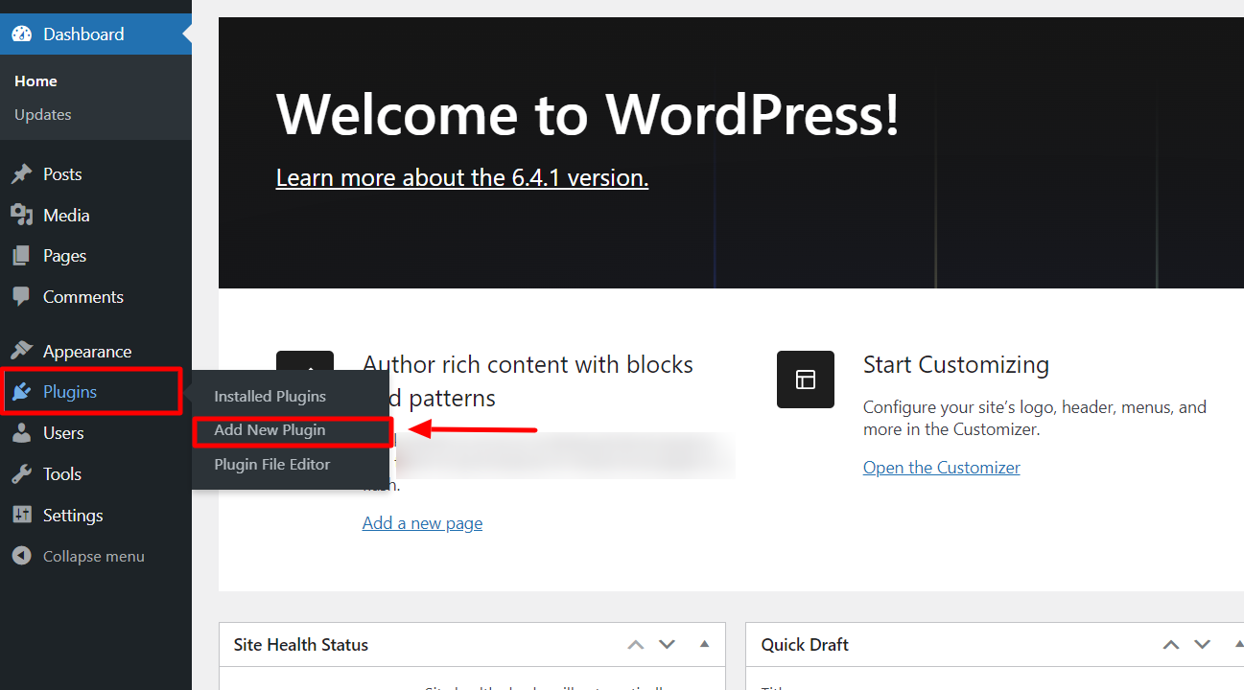Viewport: 1244px width, 690px height.
Task: Click Learn more about 6.4.1 version link
Action: click(x=461, y=178)
